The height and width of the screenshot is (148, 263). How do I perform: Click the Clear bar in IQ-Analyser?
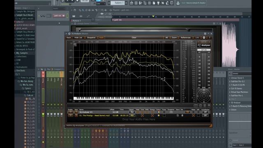tap(134, 37)
